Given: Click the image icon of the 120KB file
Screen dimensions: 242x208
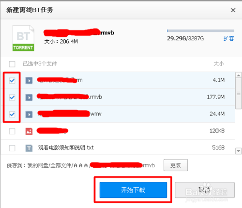Looking at the screenshot, I should (29, 131).
